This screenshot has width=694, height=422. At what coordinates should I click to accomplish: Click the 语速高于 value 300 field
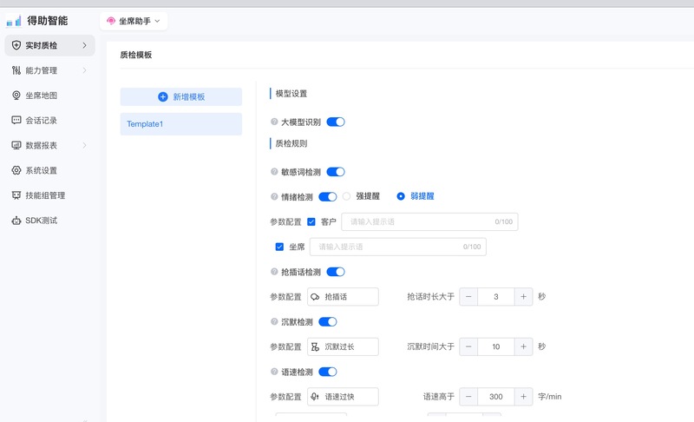point(495,397)
